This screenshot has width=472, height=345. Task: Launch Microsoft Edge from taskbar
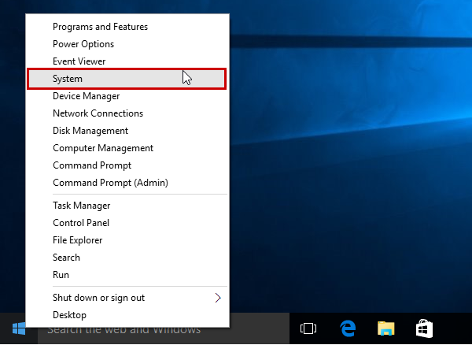[348, 328]
